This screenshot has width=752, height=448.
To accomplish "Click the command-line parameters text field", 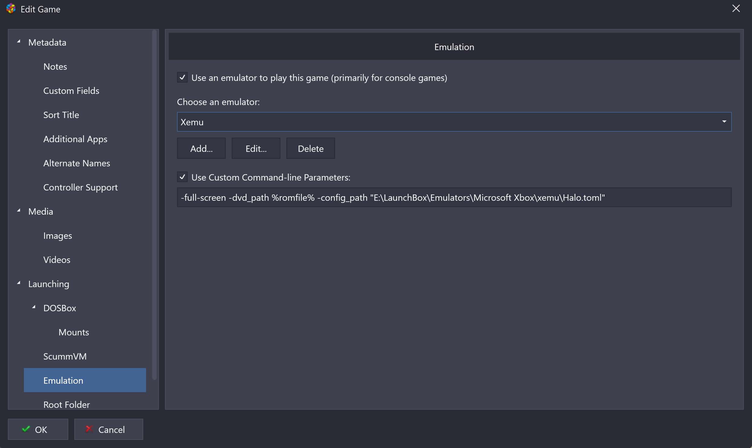I will 454,197.
